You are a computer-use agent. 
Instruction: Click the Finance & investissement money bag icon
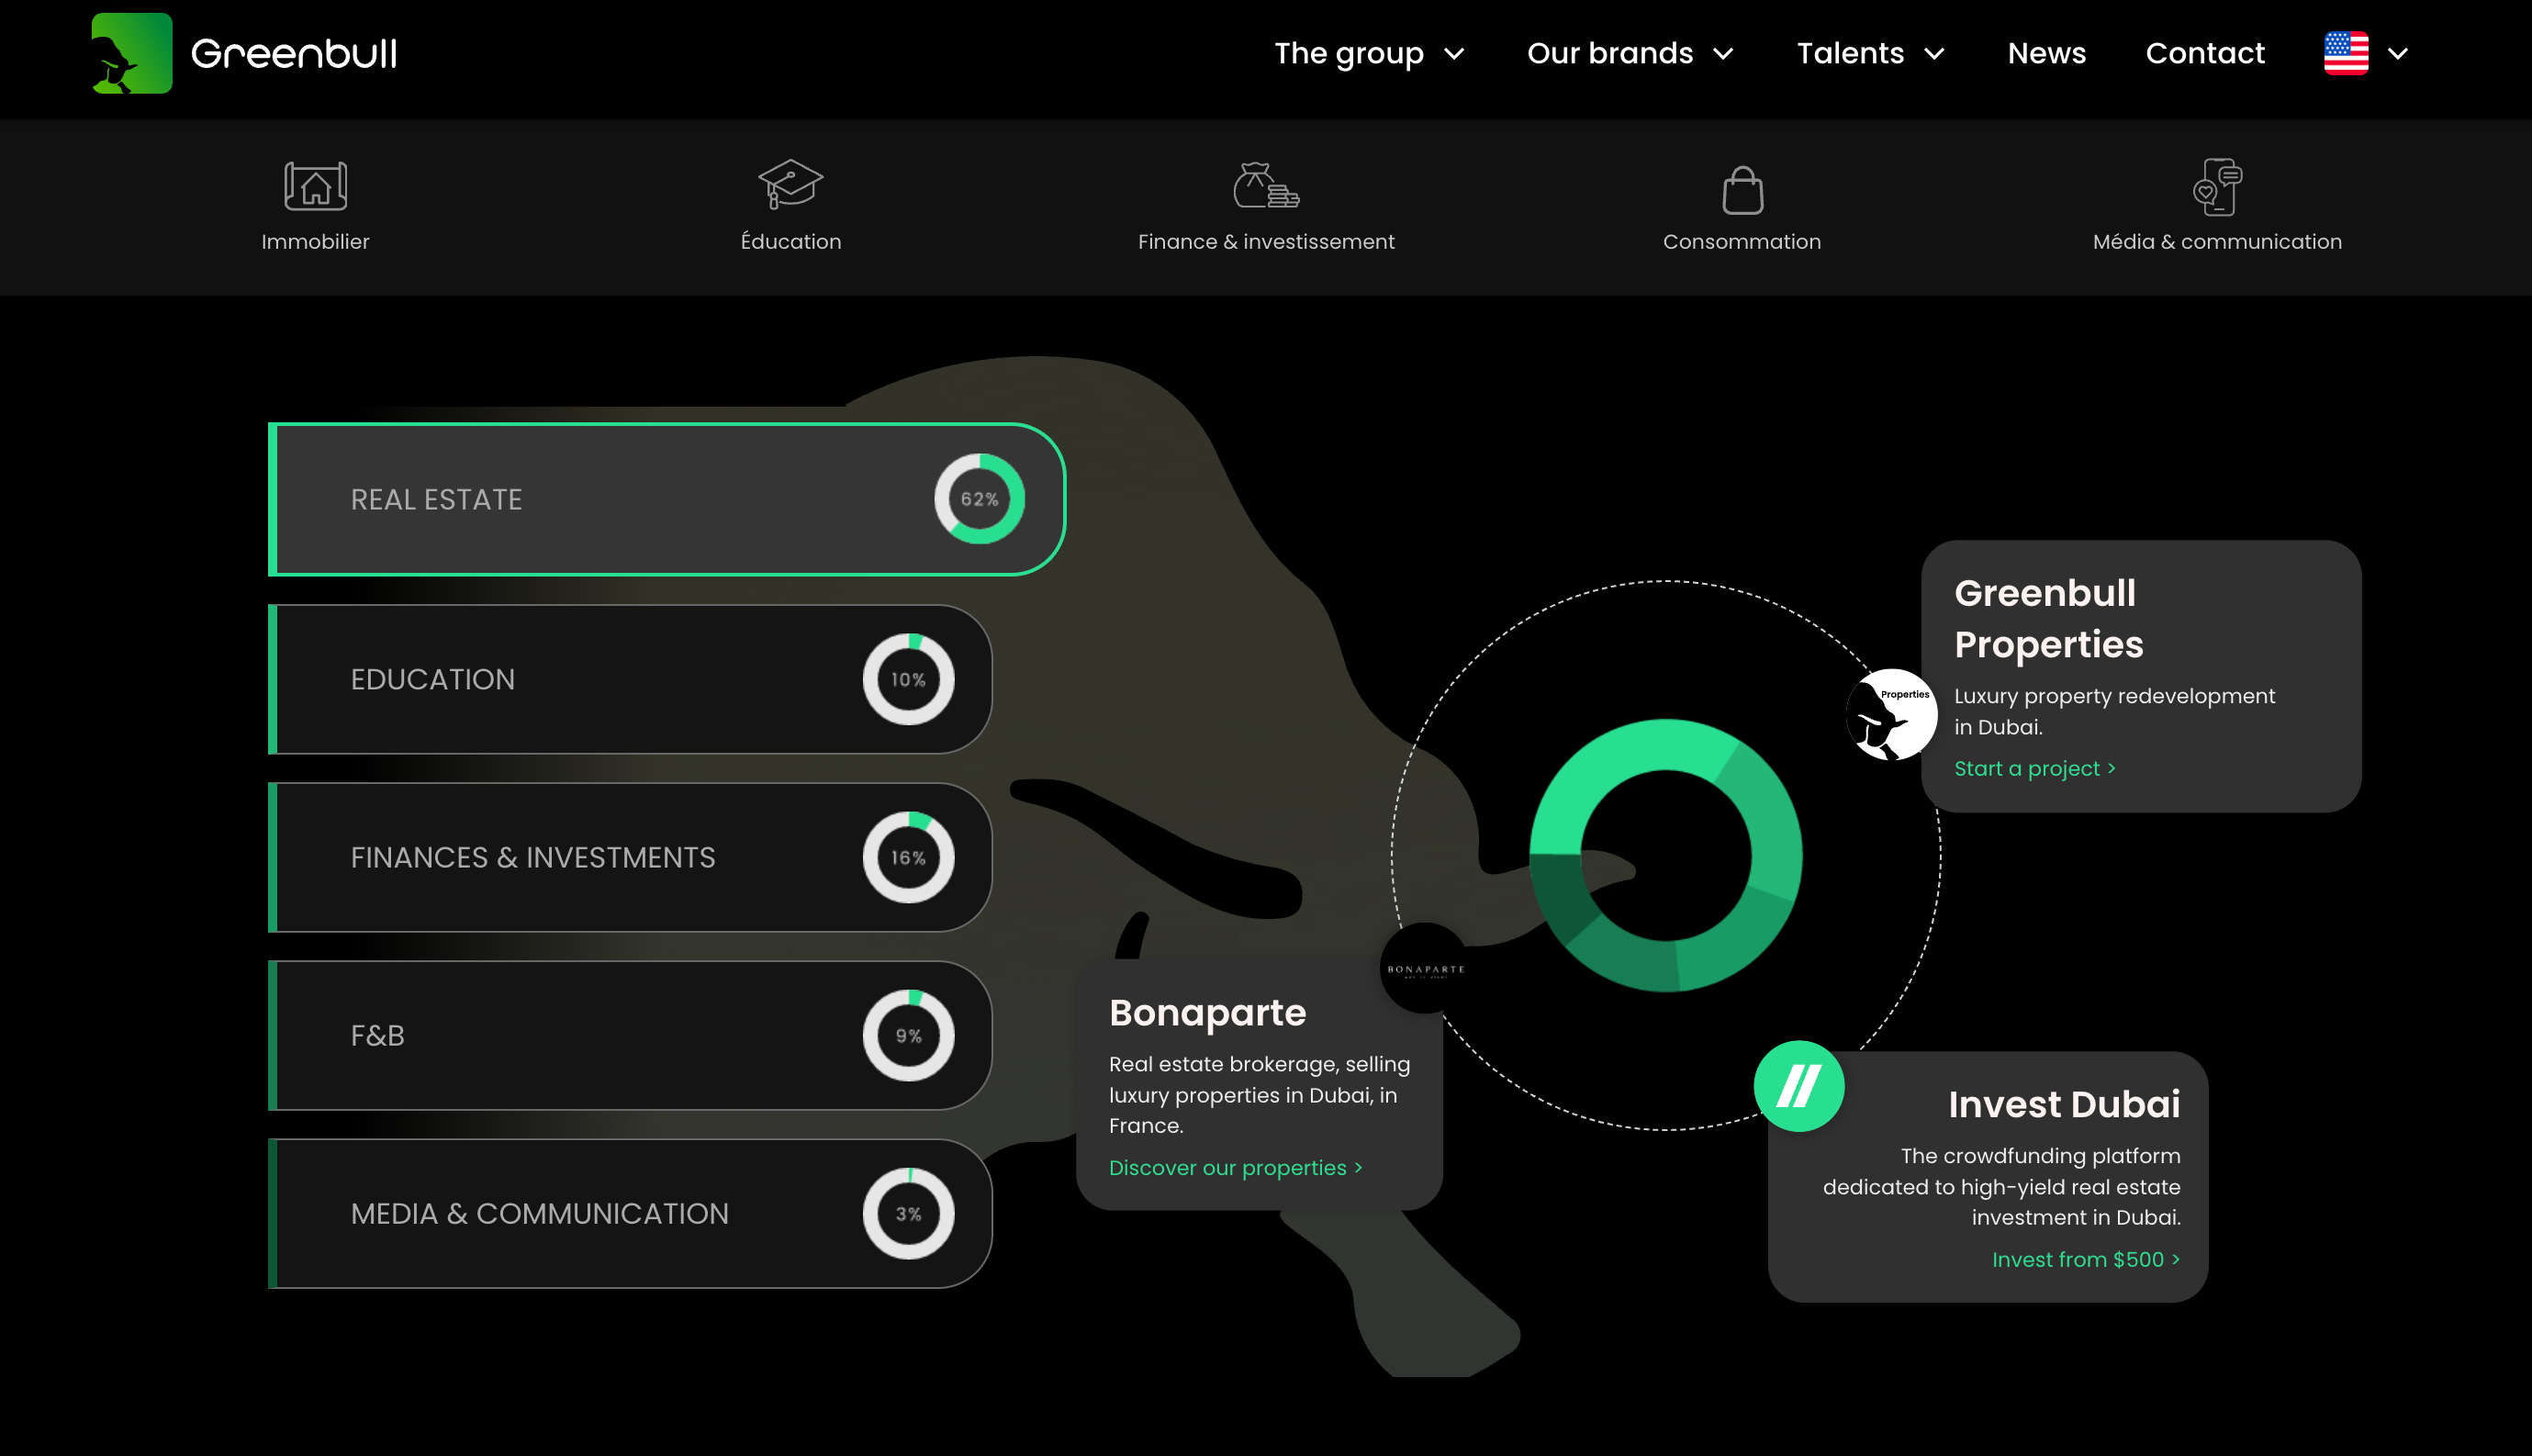(x=1265, y=186)
